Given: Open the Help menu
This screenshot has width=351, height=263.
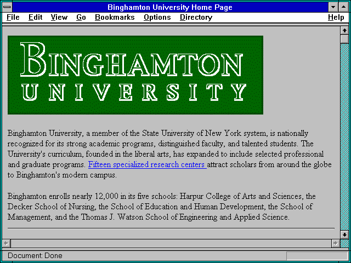Looking at the screenshot, I should point(336,18).
